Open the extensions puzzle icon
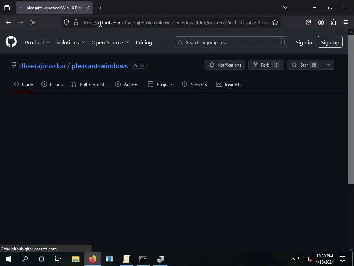Image resolution: width=354 pixels, height=266 pixels. (x=333, y=23)
